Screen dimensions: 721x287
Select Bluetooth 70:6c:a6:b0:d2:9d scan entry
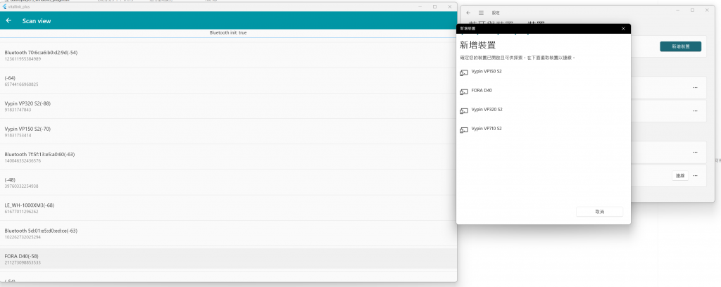pos(229,55)
